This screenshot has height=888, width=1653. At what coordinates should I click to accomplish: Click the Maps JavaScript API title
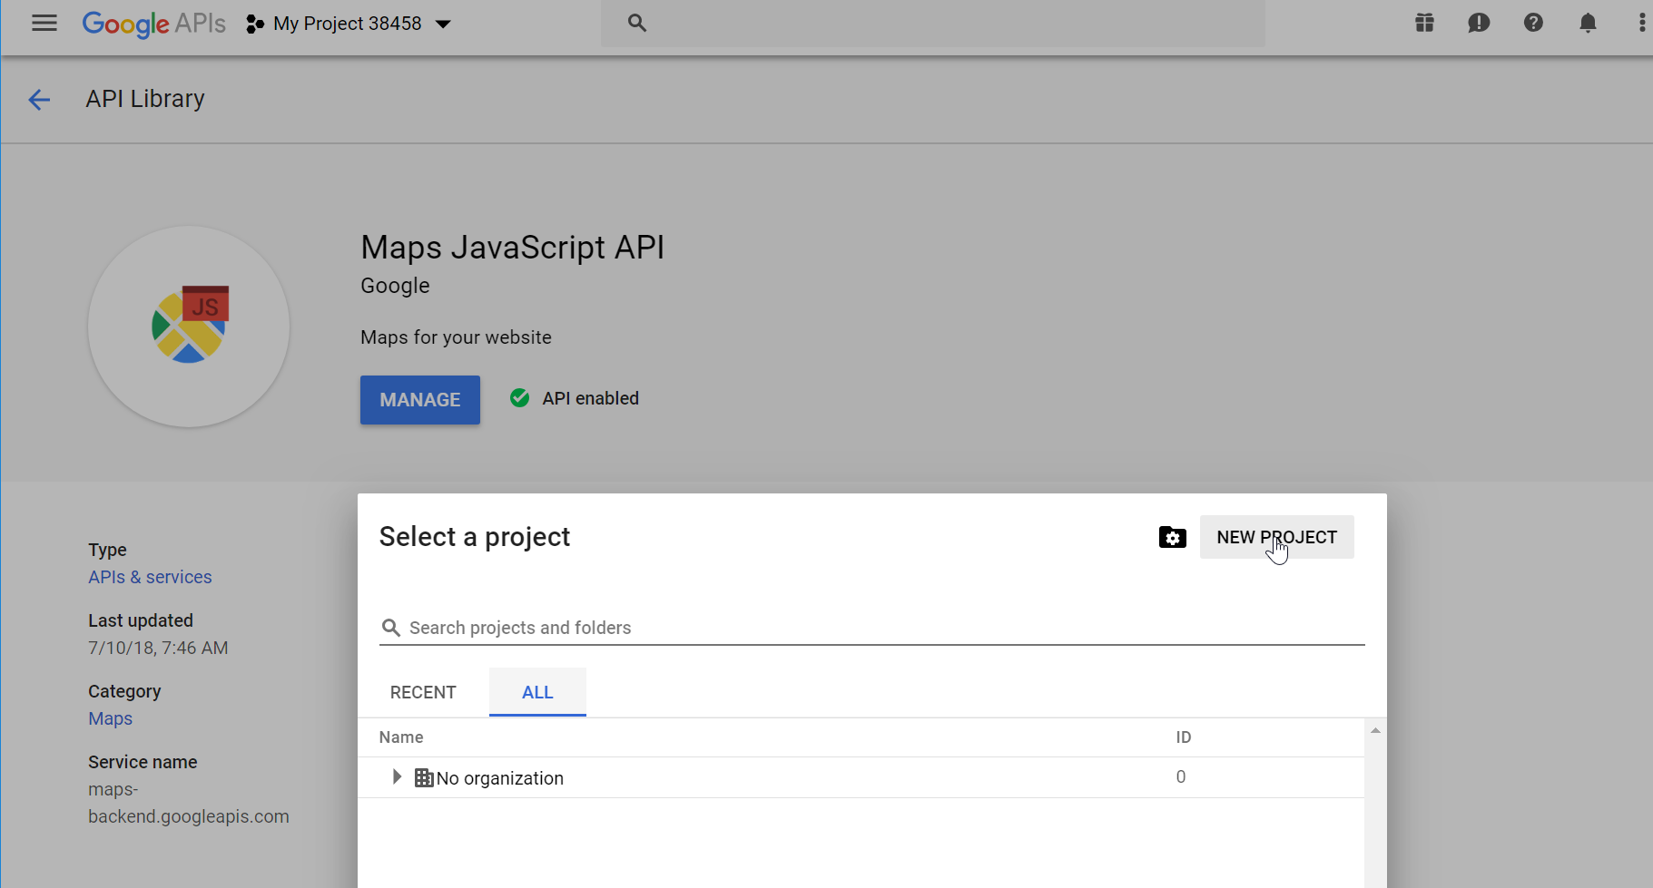[513, 248]
